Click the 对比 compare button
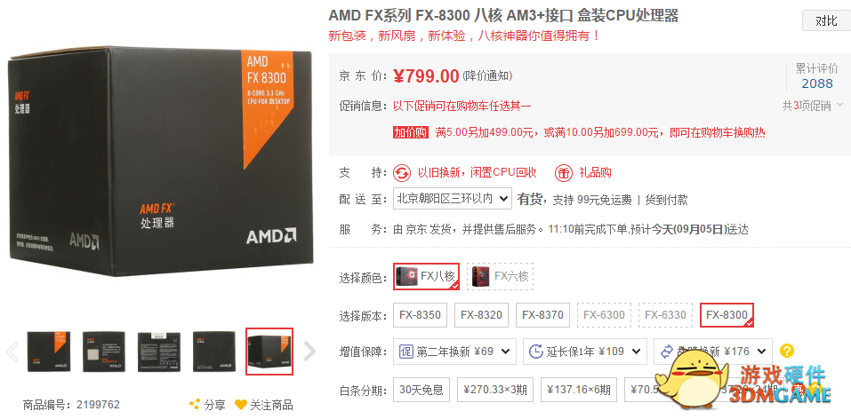Viewport: 851px width, 419px height. pos(826,20)
